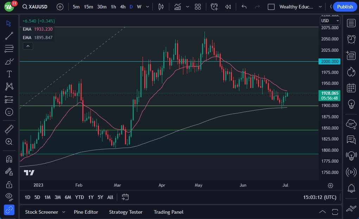
Task: Toggle lock all drawing tools
Action: [x=9, y=184]
